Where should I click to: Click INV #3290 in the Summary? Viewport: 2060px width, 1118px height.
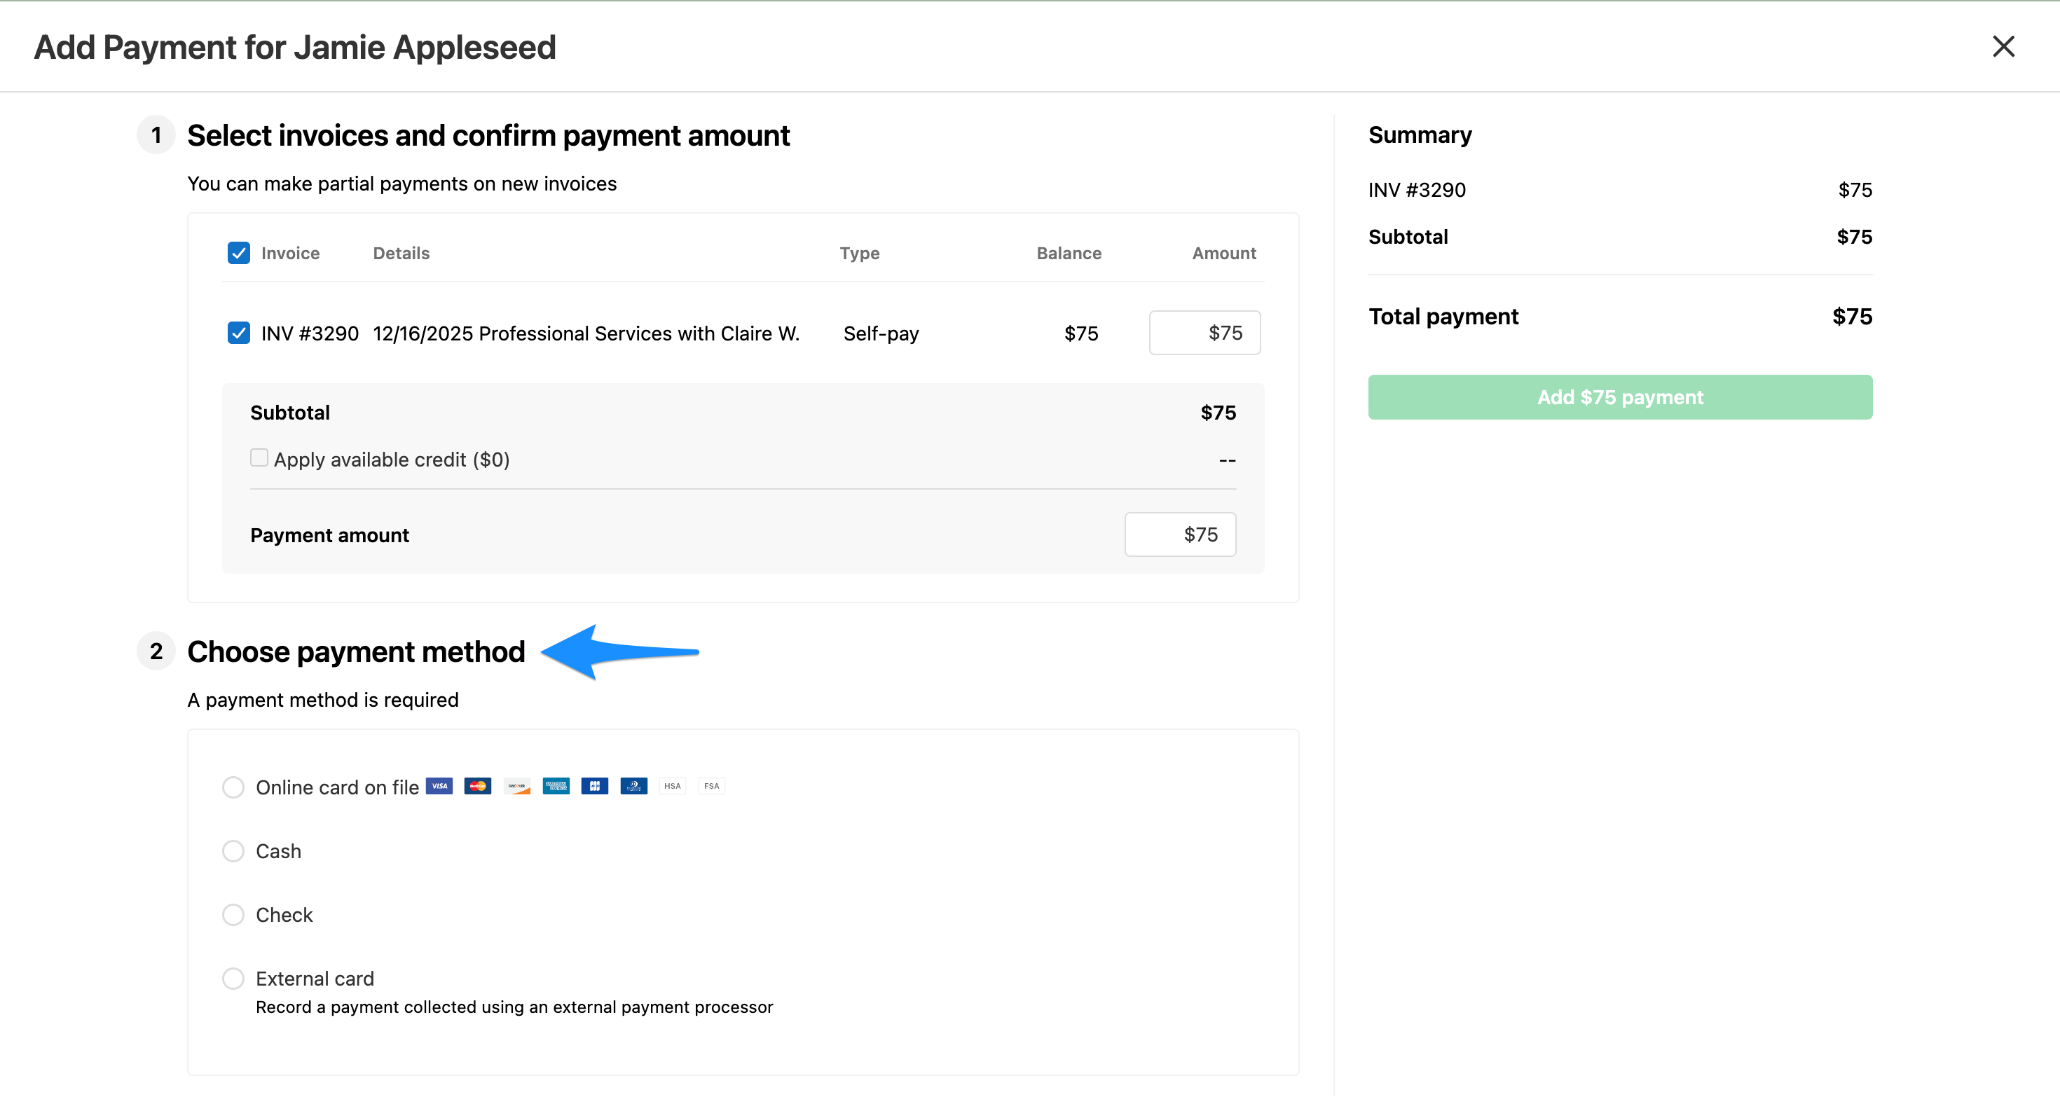coord(1417,191)
